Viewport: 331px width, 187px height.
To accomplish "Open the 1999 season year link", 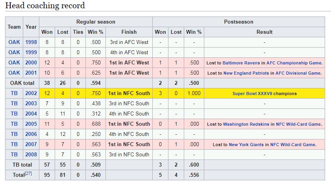I will point(31,52).
